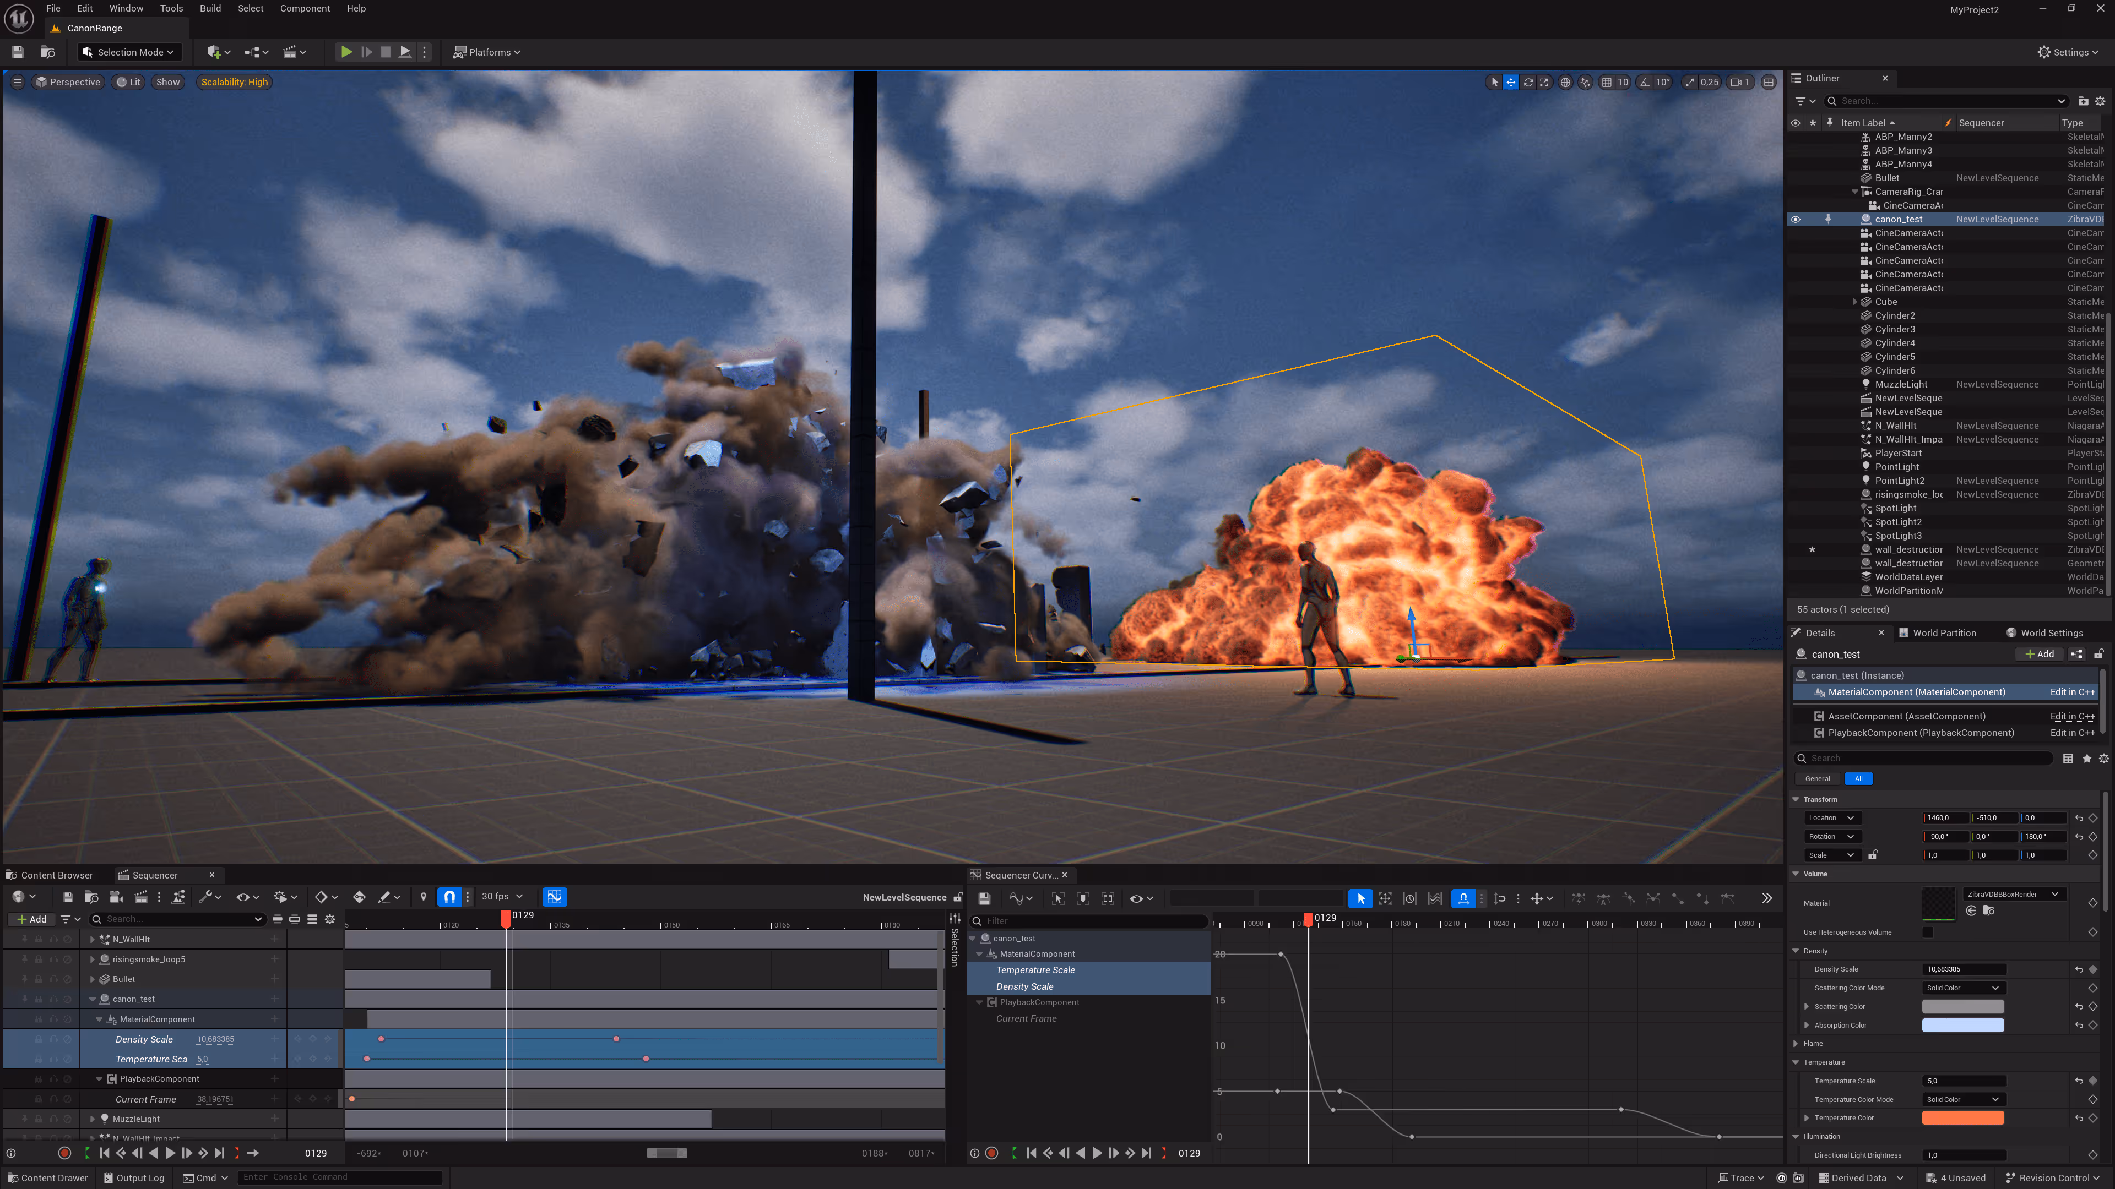
Task: Toggle viewport rotation angle snapping icon
Action: pyautogui.click(x=1645, y=82)
